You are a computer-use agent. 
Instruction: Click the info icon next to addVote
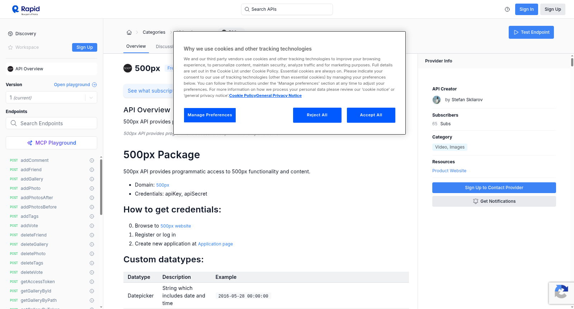pos(92,226)
